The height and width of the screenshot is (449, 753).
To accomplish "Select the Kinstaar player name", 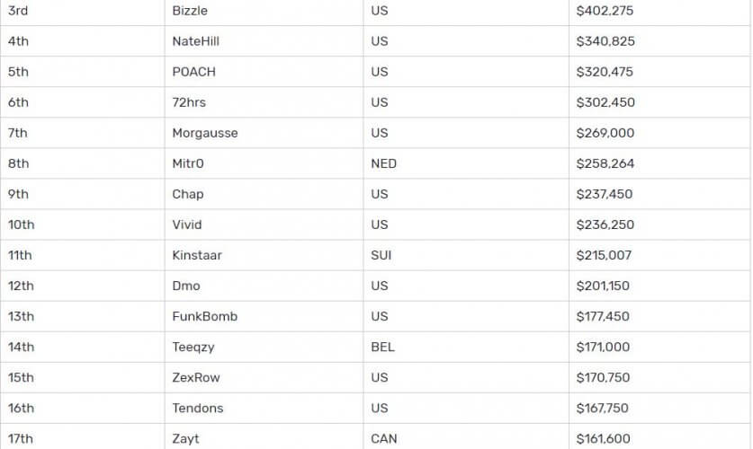I will pos(197,255).
